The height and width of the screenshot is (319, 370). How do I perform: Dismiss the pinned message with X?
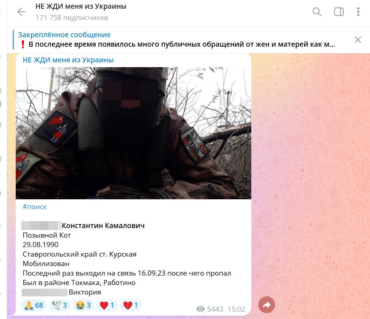coord(358,40)
